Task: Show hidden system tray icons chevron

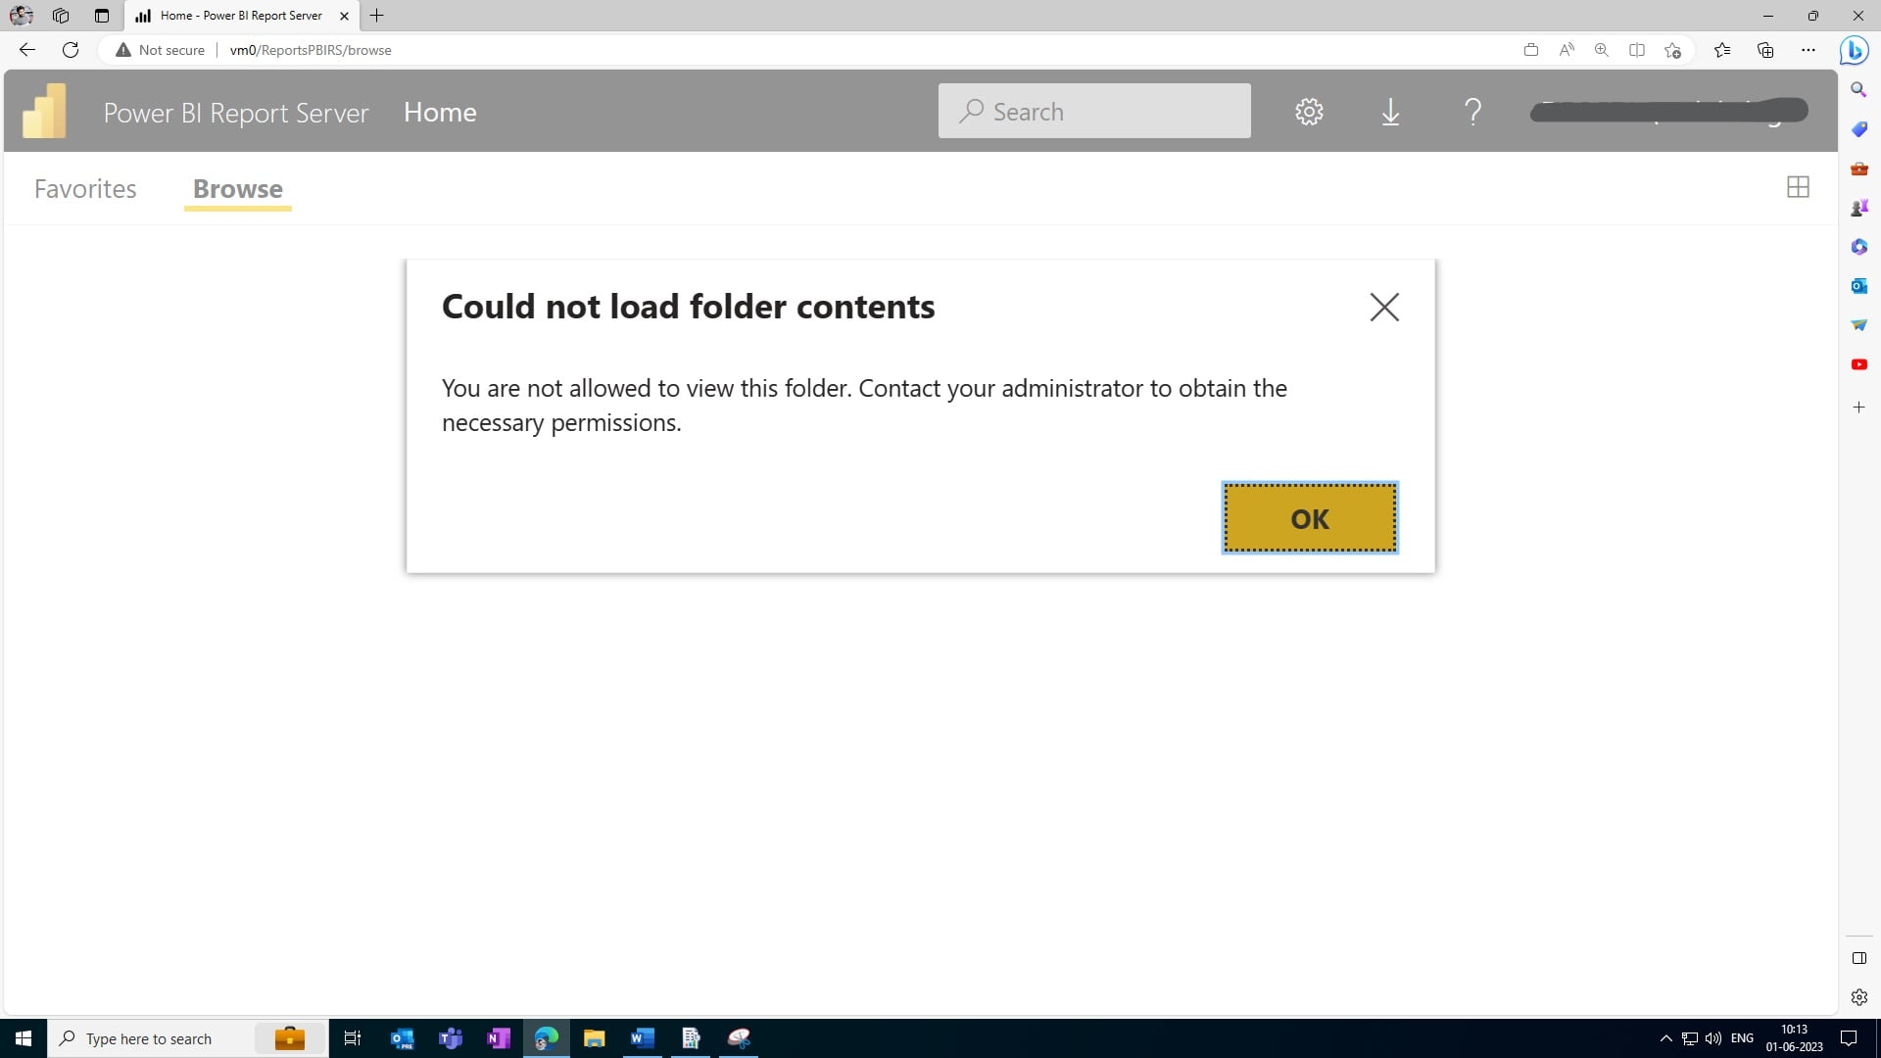Action: tap(1665, 1038)
